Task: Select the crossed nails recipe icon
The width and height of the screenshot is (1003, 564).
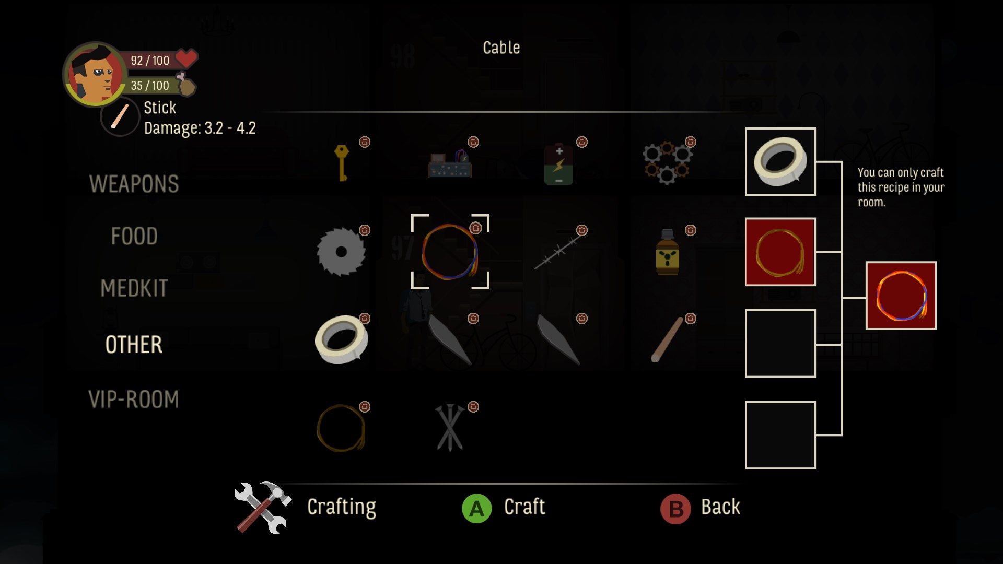Action: click(450, 428)
